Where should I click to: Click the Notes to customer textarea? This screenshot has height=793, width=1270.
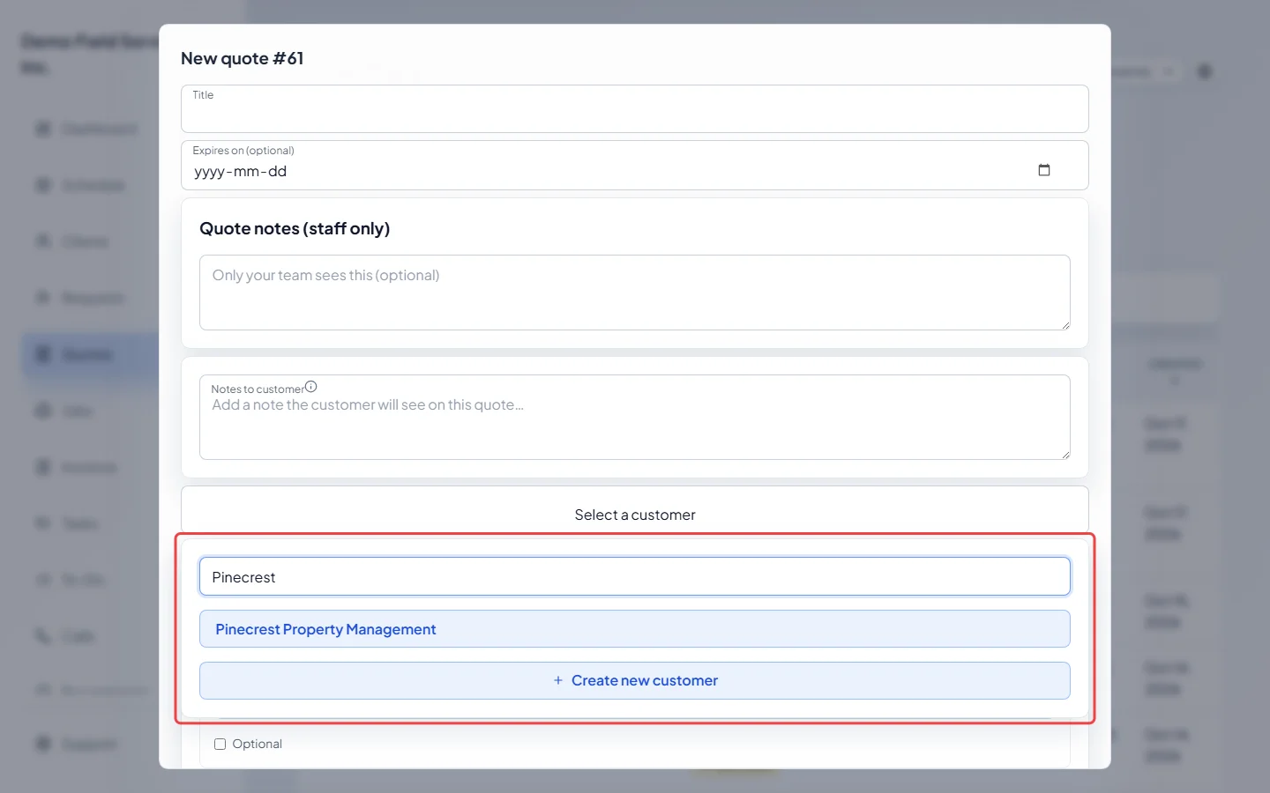pos(635,418)
